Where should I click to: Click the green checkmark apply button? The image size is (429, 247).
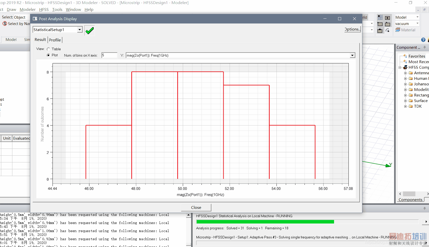click(x=89, y=30)
